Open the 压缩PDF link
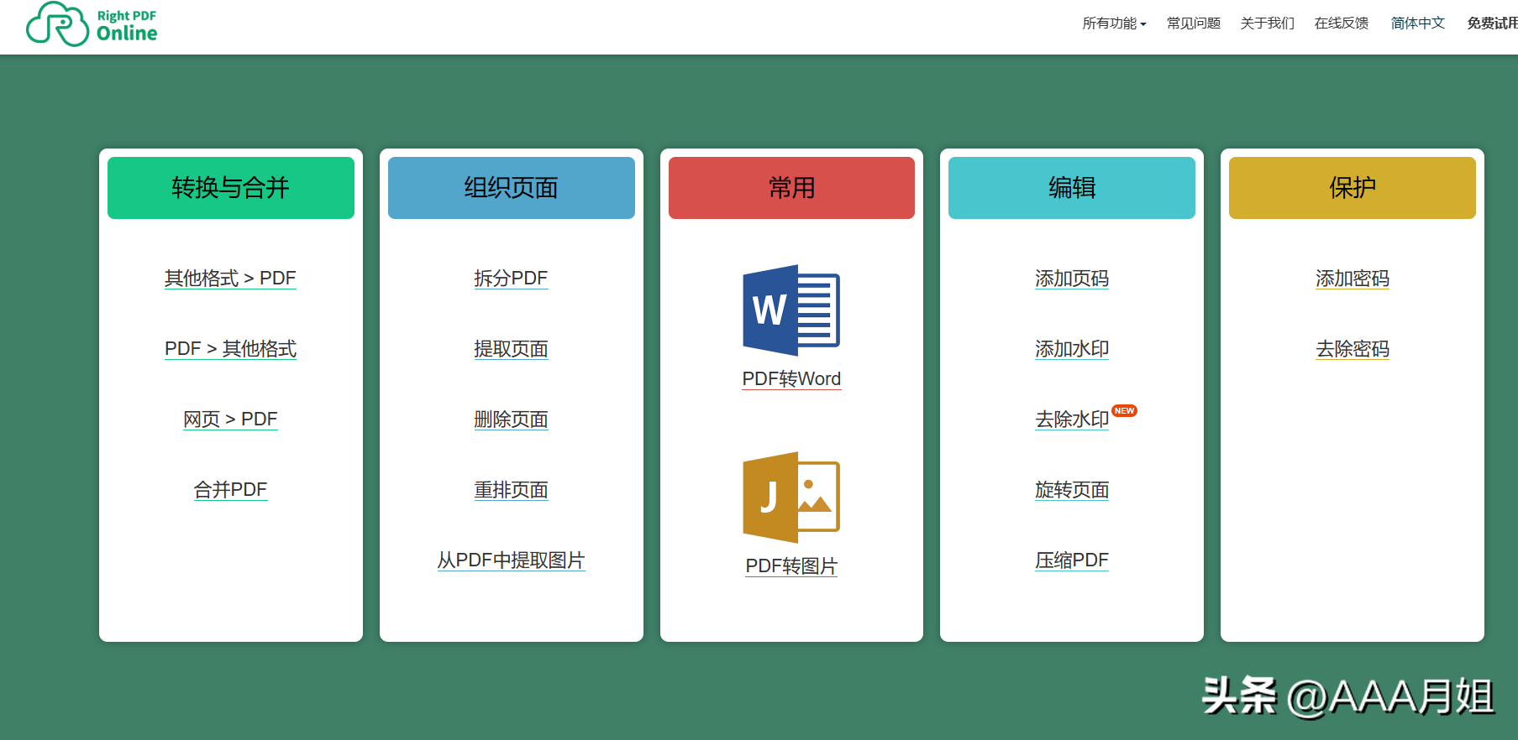1518x740 pixels. tap(1072, 560)
